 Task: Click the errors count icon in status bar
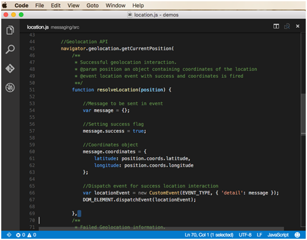coord(20,235)
